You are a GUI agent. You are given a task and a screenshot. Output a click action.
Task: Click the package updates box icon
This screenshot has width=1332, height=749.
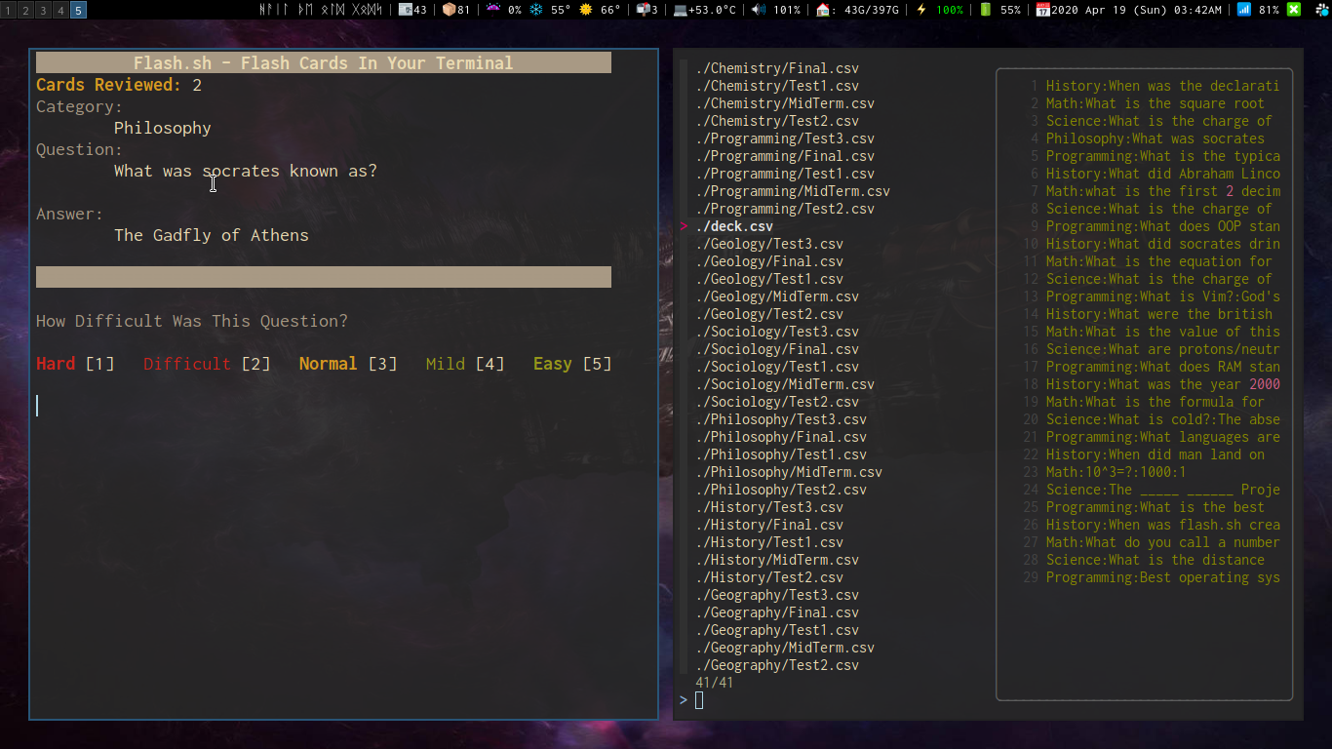coord(449,10)
